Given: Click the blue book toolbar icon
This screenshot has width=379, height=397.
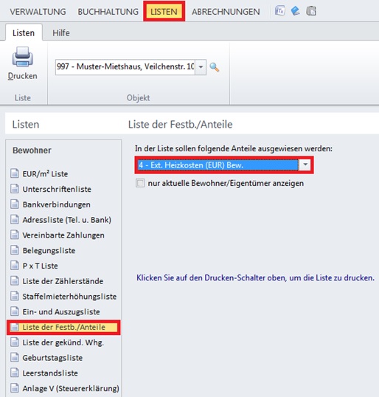Looking at the screenshot, I should point(295,11).
